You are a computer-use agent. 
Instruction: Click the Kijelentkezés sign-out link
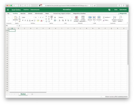123,10
